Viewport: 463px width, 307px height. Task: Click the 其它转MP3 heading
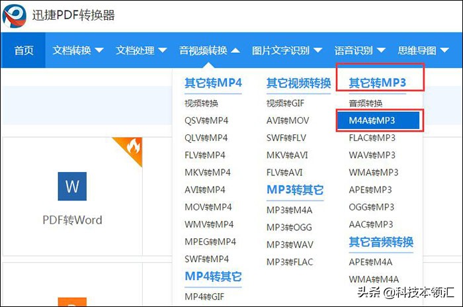coord(378,83)
